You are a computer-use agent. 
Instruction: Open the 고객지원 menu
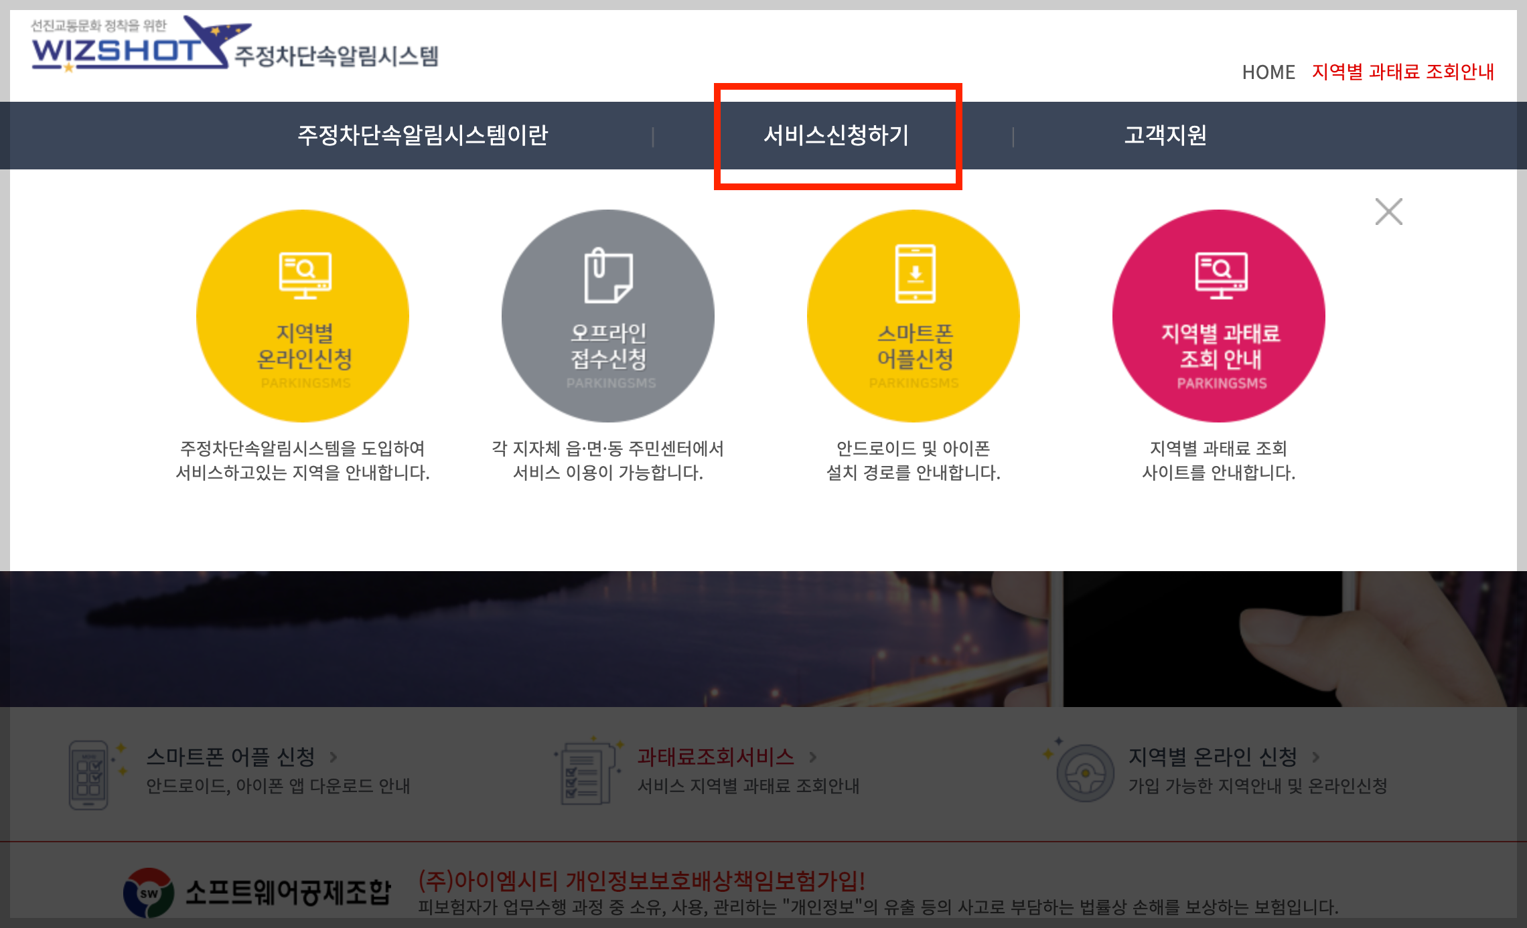click(x=1165, y=135)
